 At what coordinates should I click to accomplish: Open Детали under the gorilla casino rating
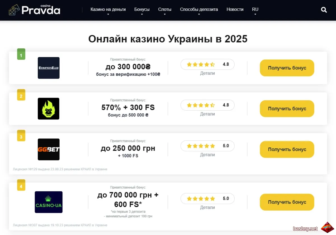coord(207,114)
